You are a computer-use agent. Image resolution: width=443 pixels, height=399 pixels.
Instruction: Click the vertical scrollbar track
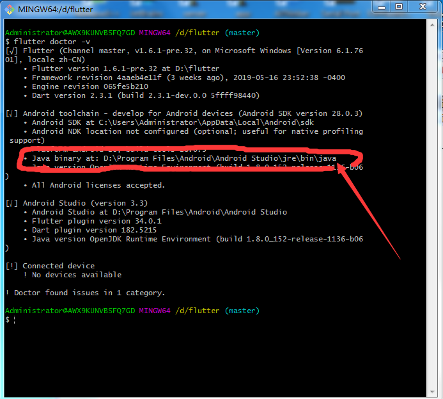coord(432,208)
